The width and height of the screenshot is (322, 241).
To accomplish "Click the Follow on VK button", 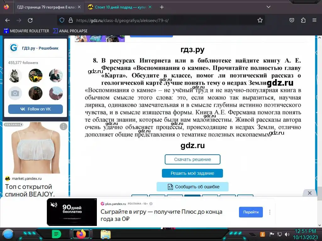I will [x=36, y=109].
